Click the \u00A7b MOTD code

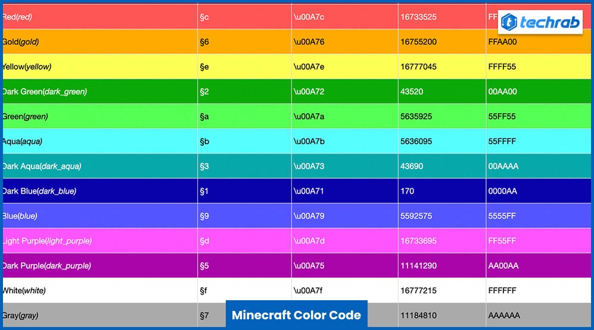[x=309, y=142]
